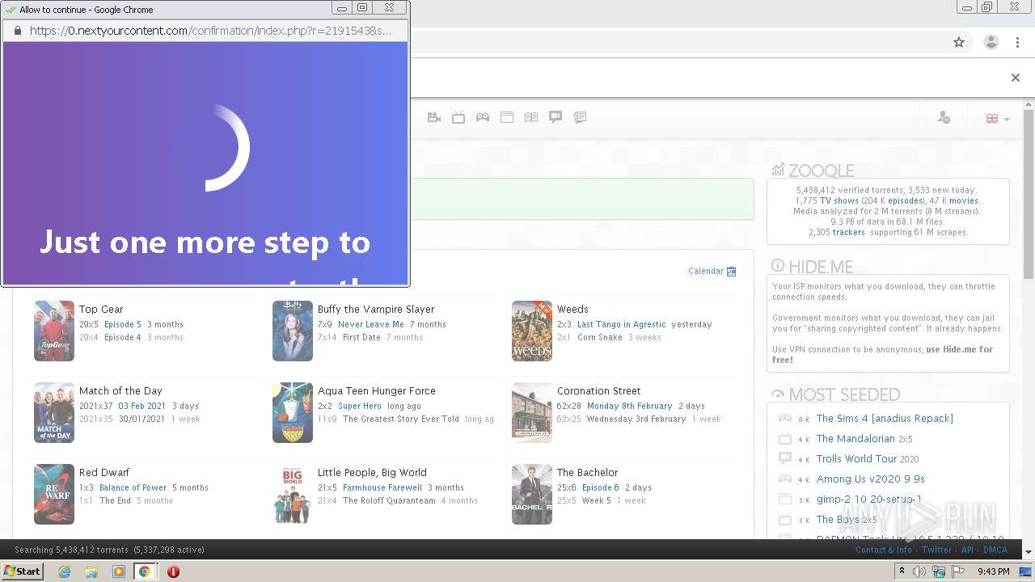Open Among Us v2020 9 9s torrent
The image size is (1035, 582).
[x=870, y=479]
